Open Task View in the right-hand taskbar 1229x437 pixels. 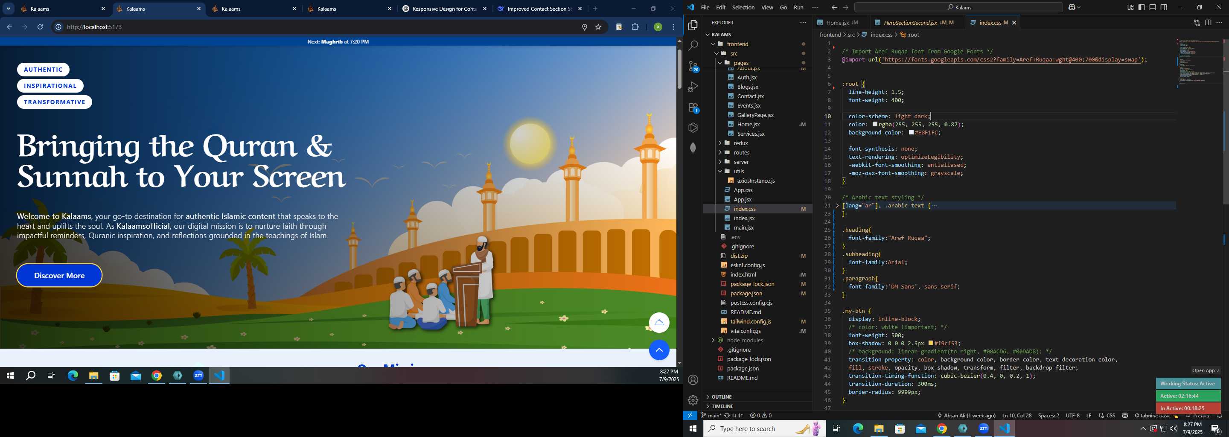point(836,428)
